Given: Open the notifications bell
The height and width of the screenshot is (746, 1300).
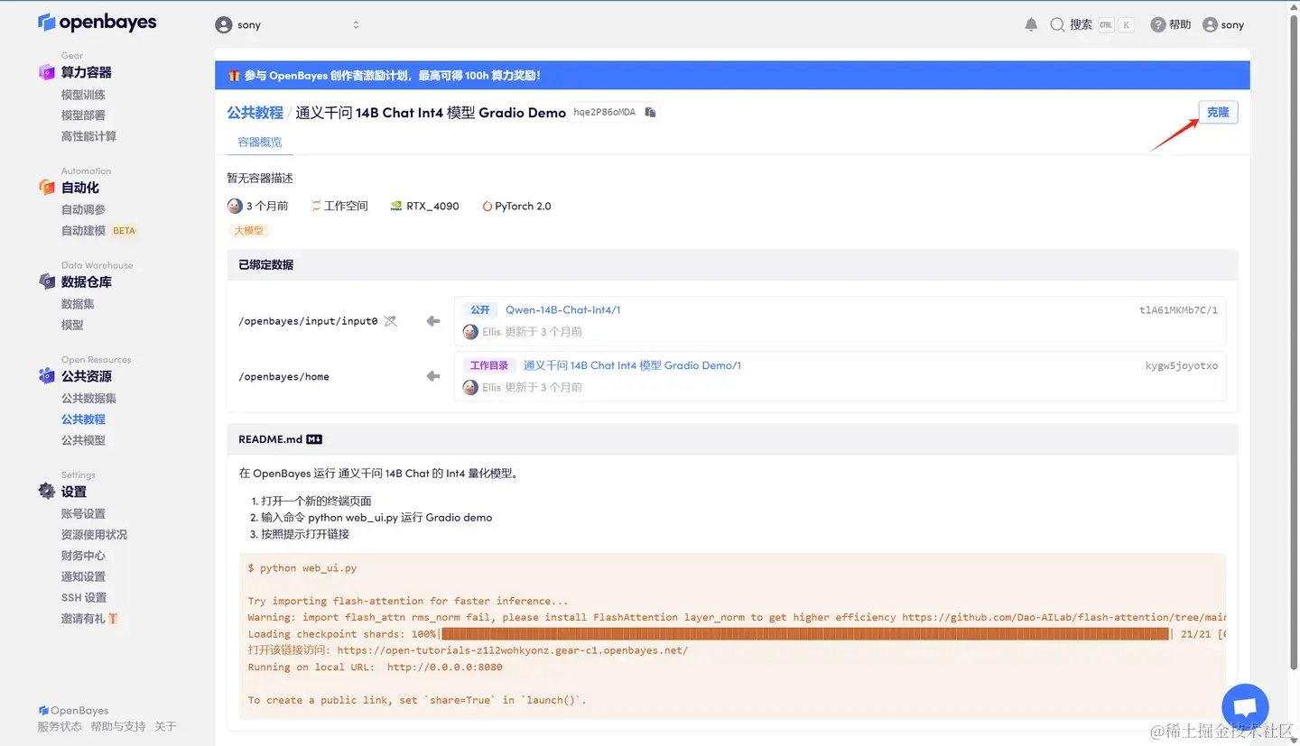Looking at the screenshot, I should [1031, 25].
